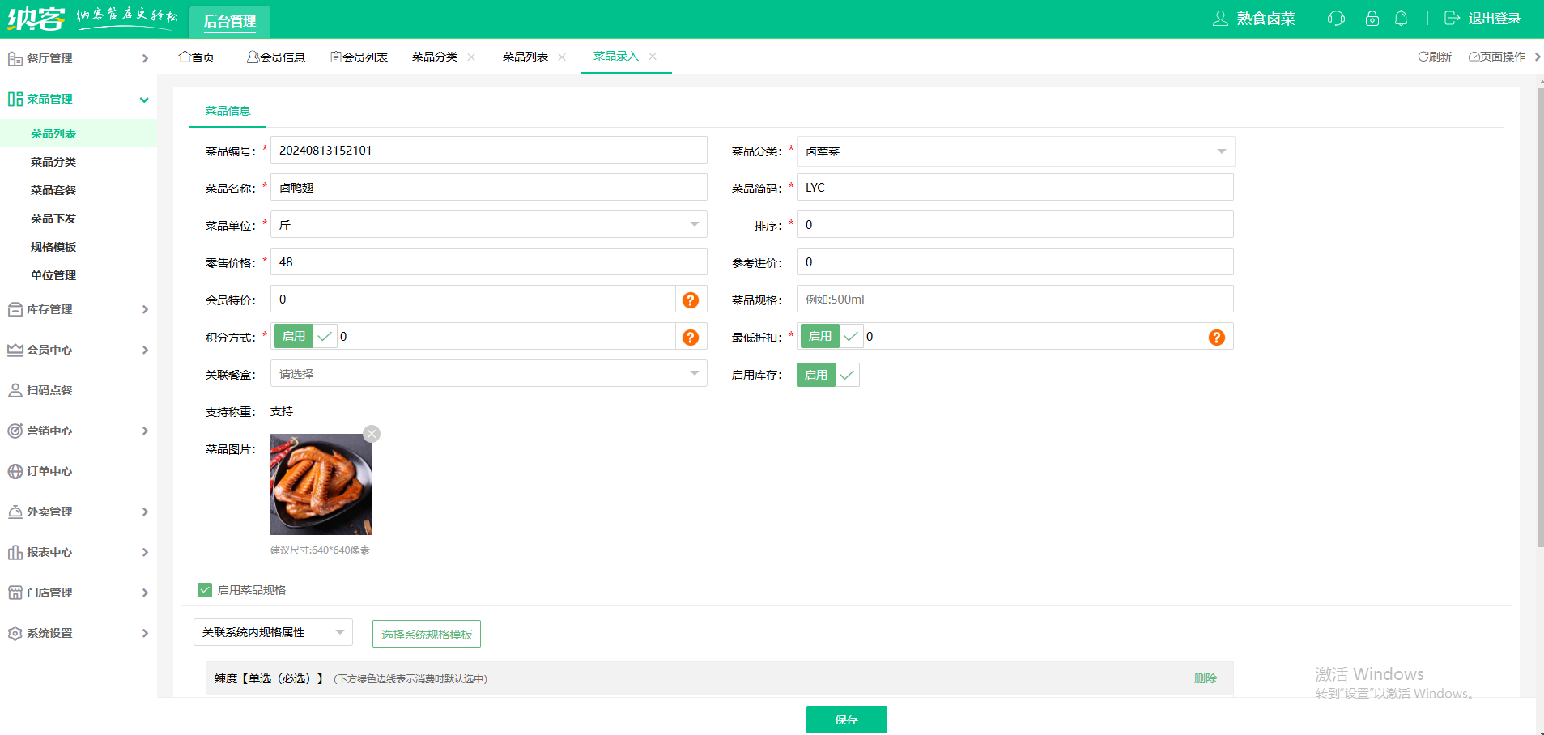Screen dimensions: 1544x735
Task: Collapse the 菜品管理 menu chevron
Action: point(144,100)
